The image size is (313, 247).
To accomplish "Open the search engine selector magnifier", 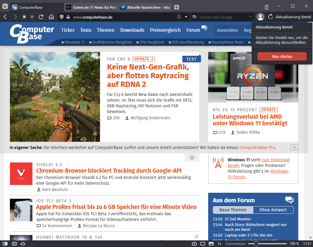I will (x=195, y=17).
